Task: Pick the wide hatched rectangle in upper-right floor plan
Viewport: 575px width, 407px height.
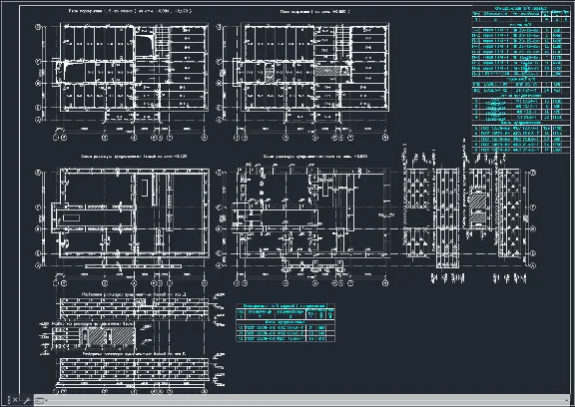Action: point(327,71)
